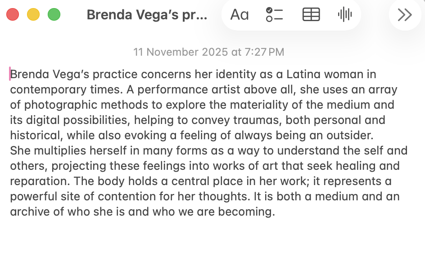Open the Aa text format menu
Screen dimensions: 425x274
[239, 15]
